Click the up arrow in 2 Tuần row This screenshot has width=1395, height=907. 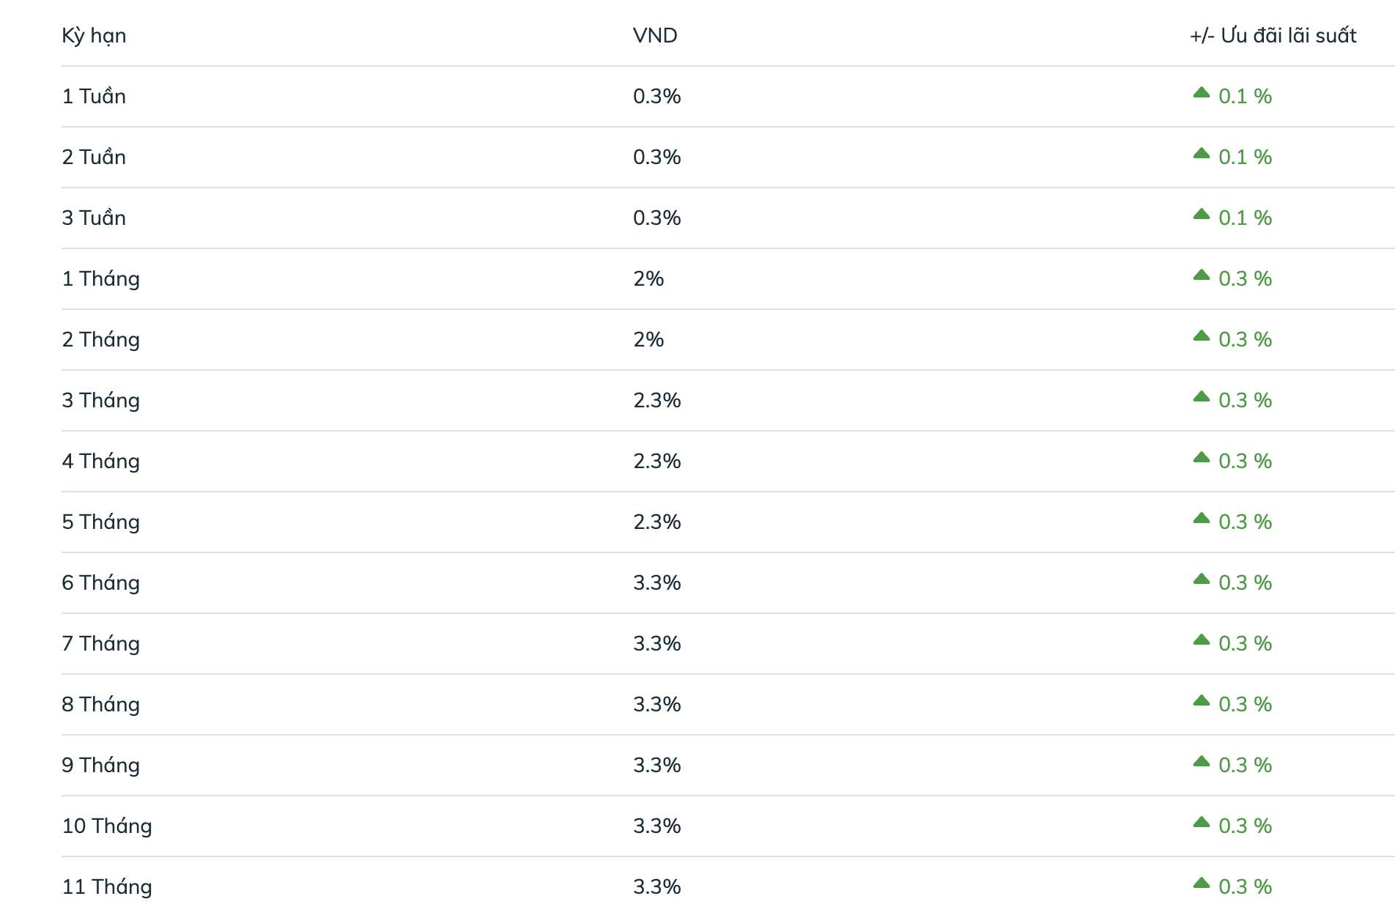click(x=1201, y=153)
